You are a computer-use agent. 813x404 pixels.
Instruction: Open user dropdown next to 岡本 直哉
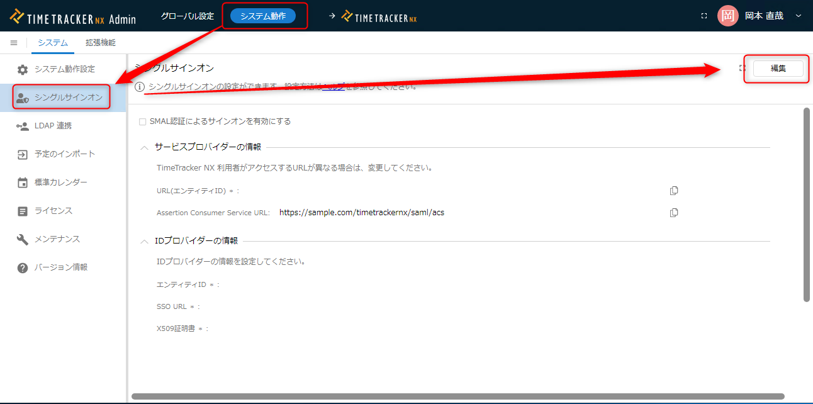(x=799, y=16)
